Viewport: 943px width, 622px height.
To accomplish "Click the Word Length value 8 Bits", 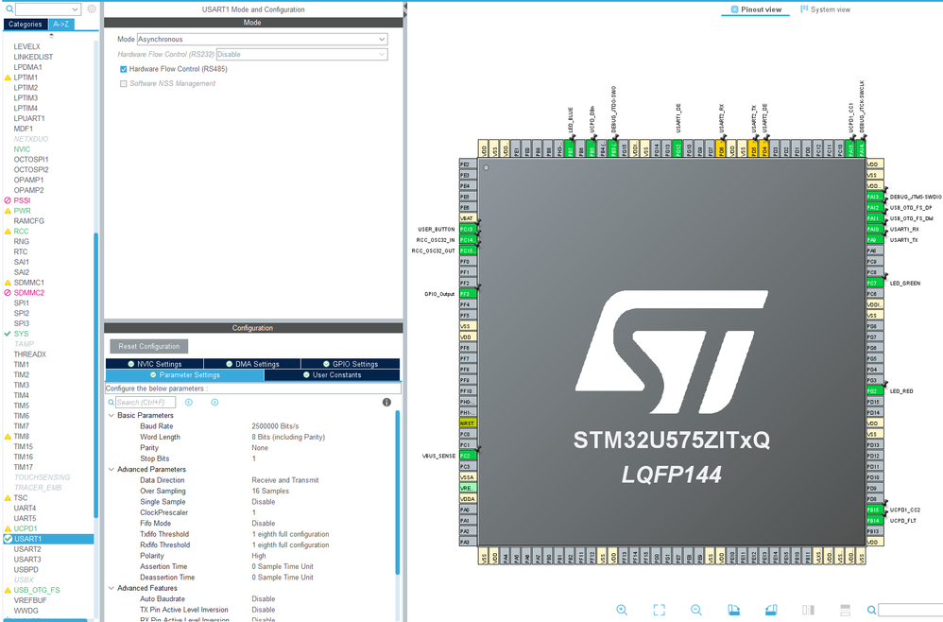I will 288,438.
